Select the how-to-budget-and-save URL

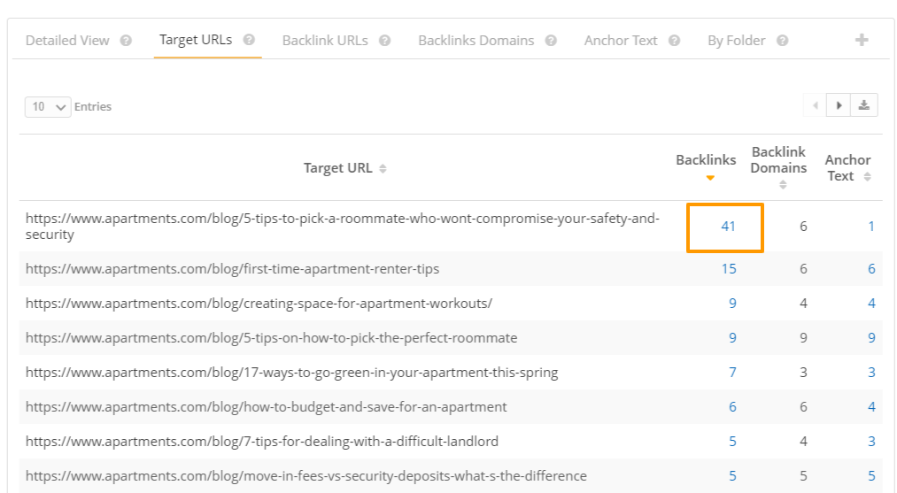[x=266, y=406]
